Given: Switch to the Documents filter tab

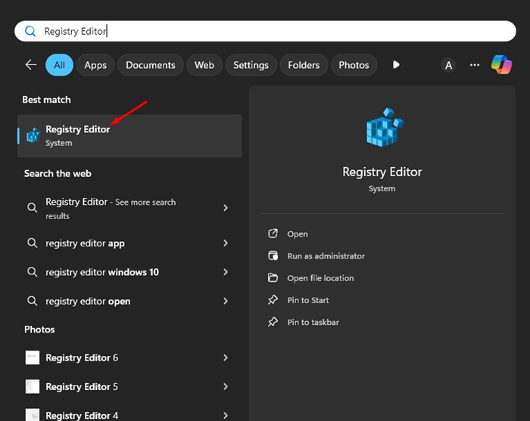Looking at the screenshot, I should click(x=151, y=65).
